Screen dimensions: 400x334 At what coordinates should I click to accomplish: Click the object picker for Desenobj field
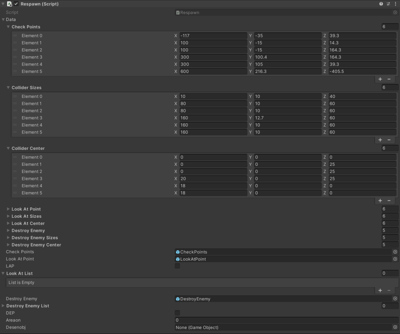click(x=395, y=327)
